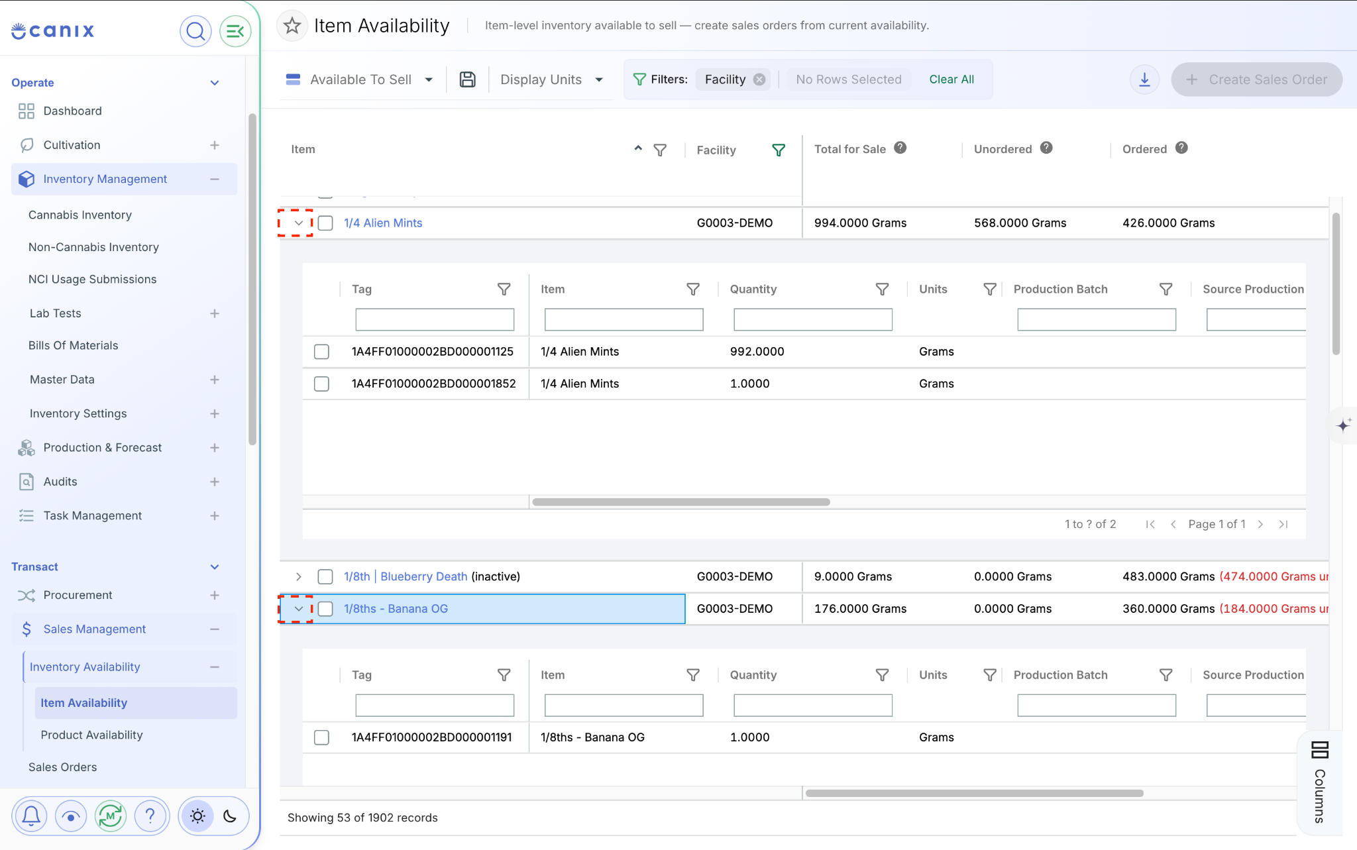Image resolution: width=1357 pixels, height=850 pixels.
Task: Check the 1/4 Alien Mints row checkbox
Action: (325, 223)
